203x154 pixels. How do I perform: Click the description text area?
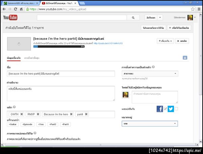click(61, 93)
